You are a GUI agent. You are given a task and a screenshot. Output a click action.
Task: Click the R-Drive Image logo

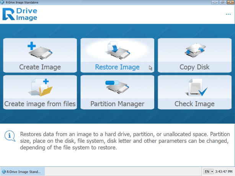pos(20,14)
